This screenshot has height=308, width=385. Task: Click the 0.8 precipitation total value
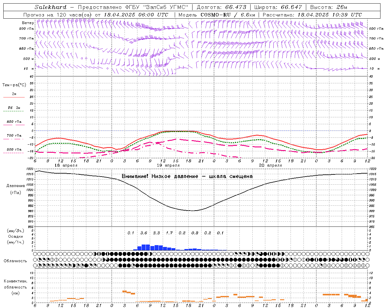[195, 233]
